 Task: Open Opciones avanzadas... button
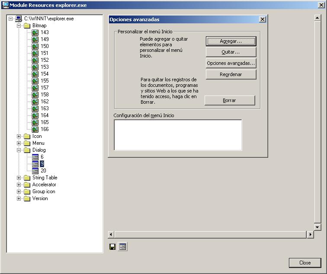tap(231, 63)
